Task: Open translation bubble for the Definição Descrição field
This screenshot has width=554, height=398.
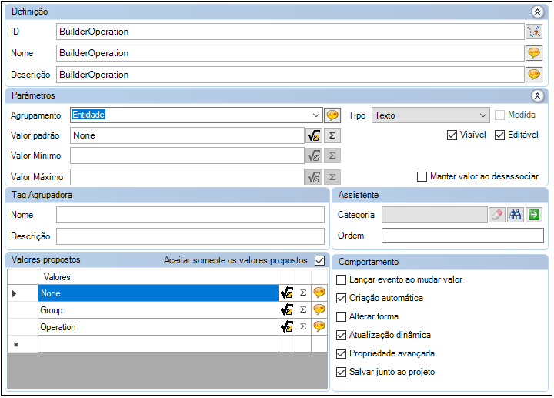Action: pyautogui.click(x=534, y=75)
